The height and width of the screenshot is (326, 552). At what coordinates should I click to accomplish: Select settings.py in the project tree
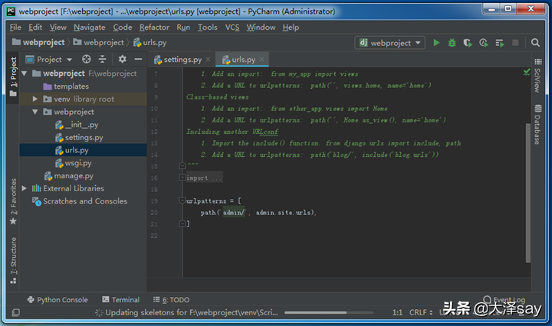(79, 137)
